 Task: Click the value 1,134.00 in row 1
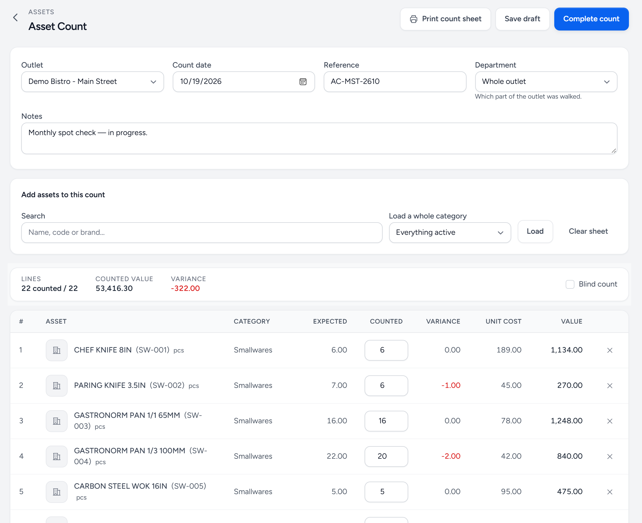point(566,350)
